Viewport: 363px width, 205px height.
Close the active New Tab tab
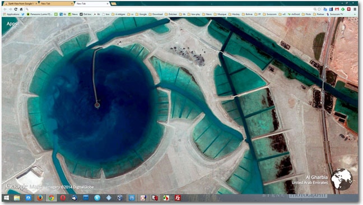point(108,4)
